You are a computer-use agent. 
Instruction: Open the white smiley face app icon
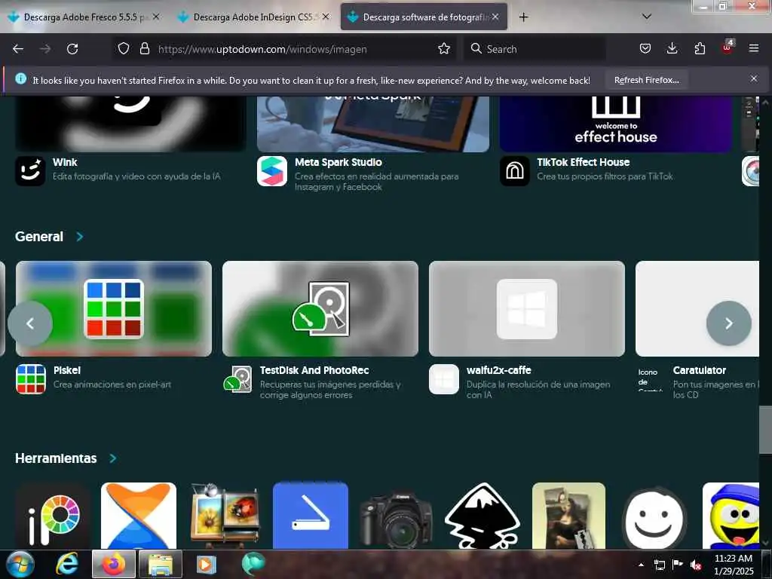654,517
